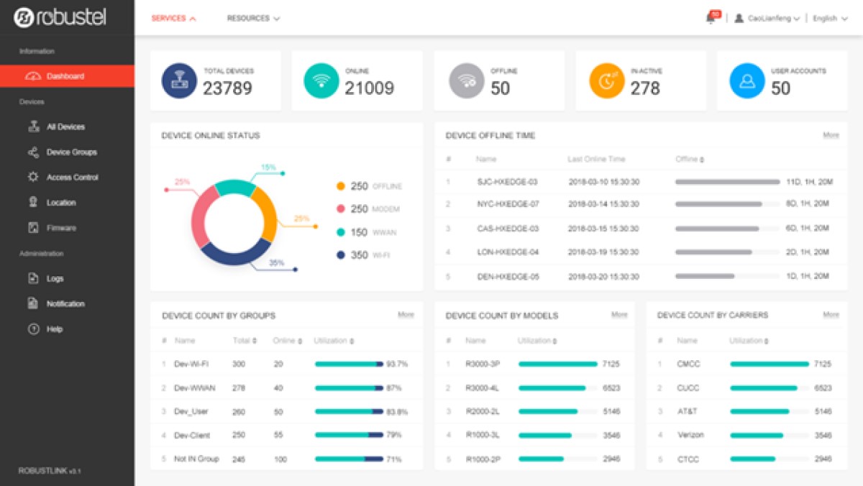863x486 pixels.
Task: Open Logs under Administration
Action: (55, 279)
